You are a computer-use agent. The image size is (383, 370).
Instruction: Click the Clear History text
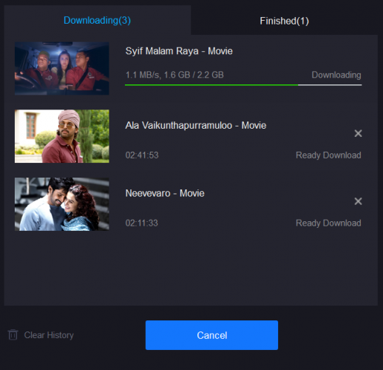click(x=49, y=335)
